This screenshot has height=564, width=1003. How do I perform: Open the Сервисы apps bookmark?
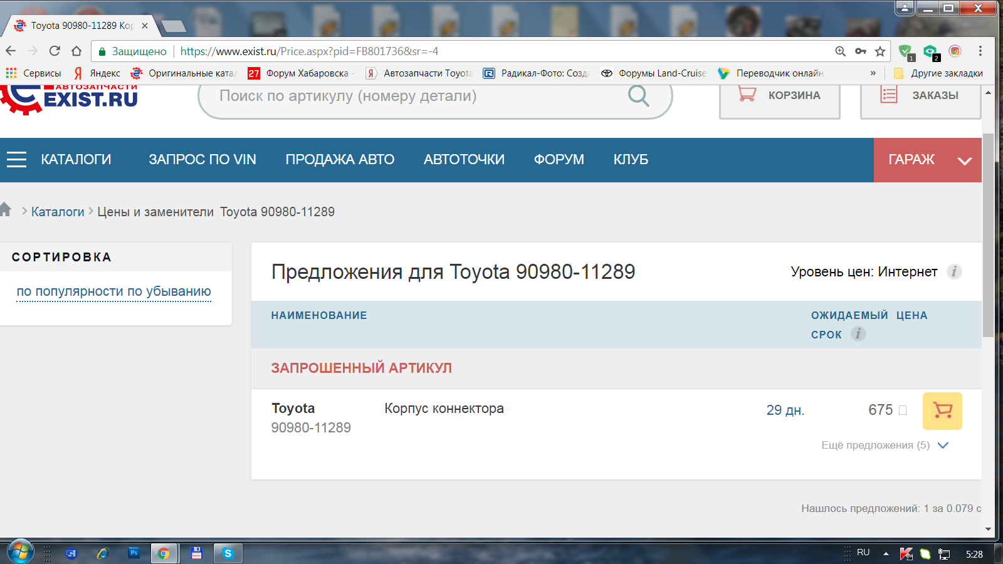pyautogui.click(x=34, y=73)
